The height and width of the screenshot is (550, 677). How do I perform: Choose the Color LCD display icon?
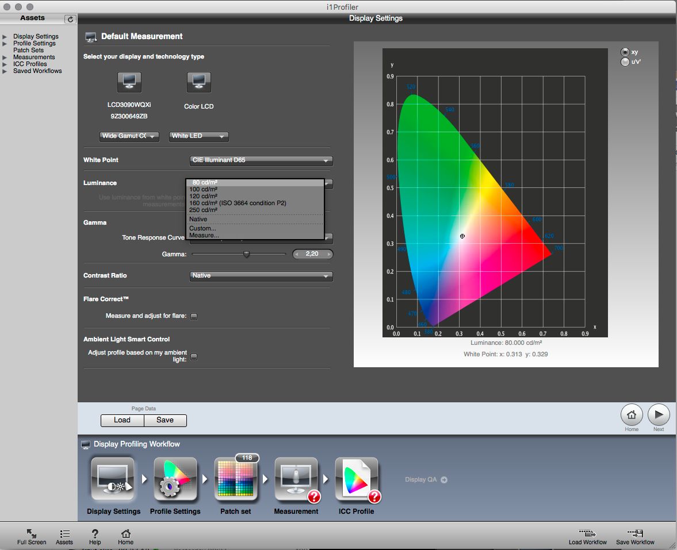coord(198,82)
